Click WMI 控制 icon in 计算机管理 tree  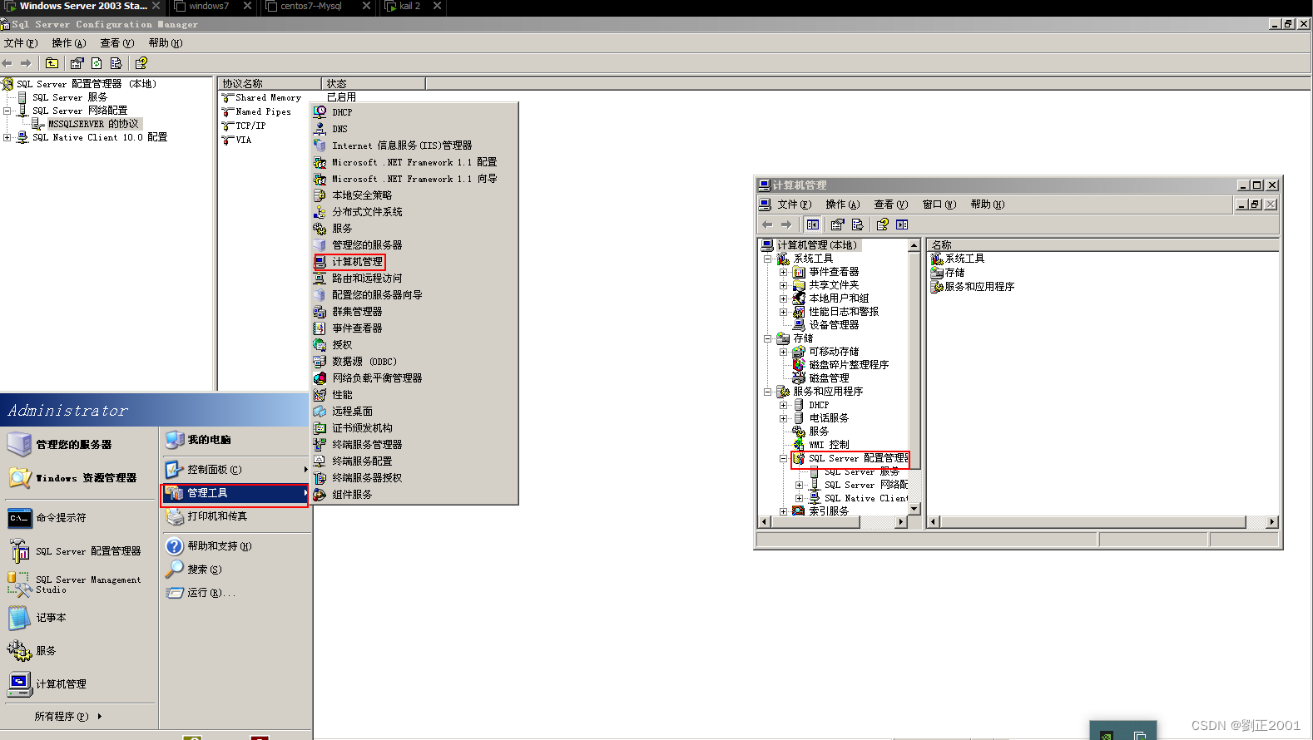point(799,445)
